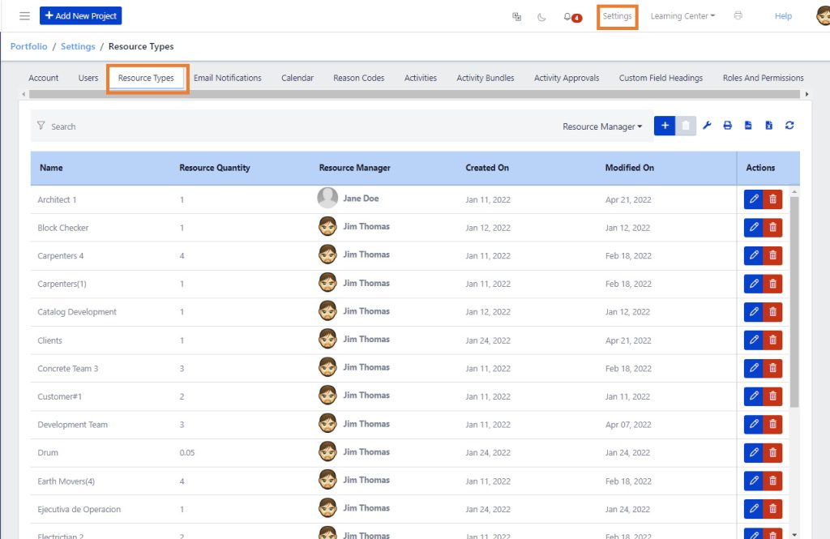Image resolution: width=830 pixels, height=539 pixels.
Task: Click Apr 07, 2022 modified date
Action: click(628, 425)
